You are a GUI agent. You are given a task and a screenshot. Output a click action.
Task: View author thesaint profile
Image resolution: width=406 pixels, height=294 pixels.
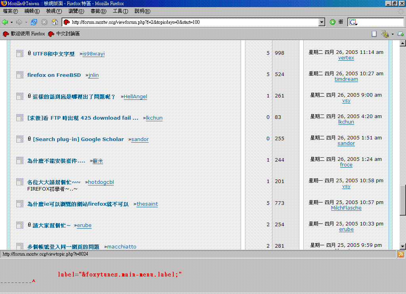147,204
